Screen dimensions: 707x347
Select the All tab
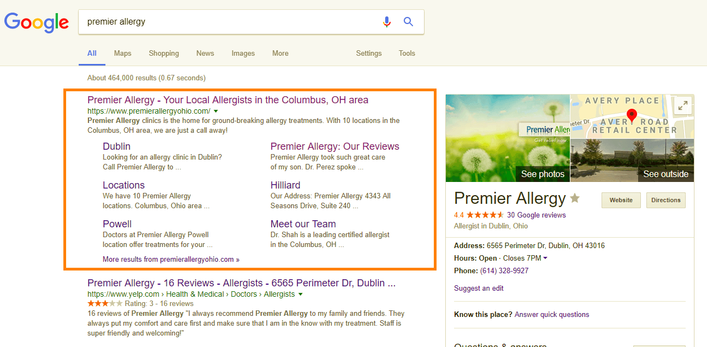(92, 53)
